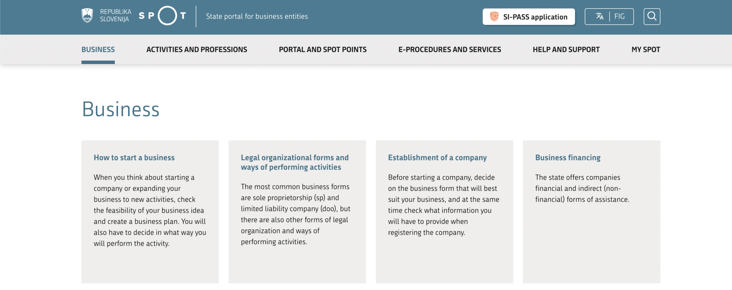Click the Republika Slovenija coat of arms
This screenshot has height=290, width=732.
point(87,16)
